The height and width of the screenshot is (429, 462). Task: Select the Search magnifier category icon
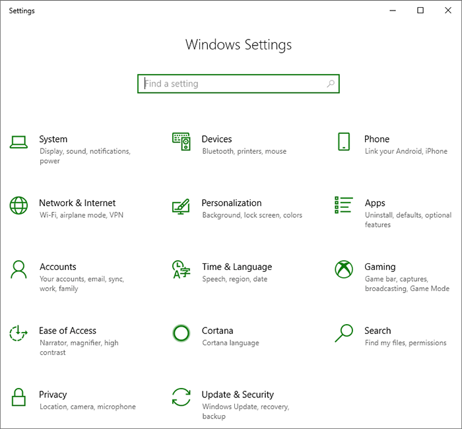pyautogui.click(x=344, y=333)
